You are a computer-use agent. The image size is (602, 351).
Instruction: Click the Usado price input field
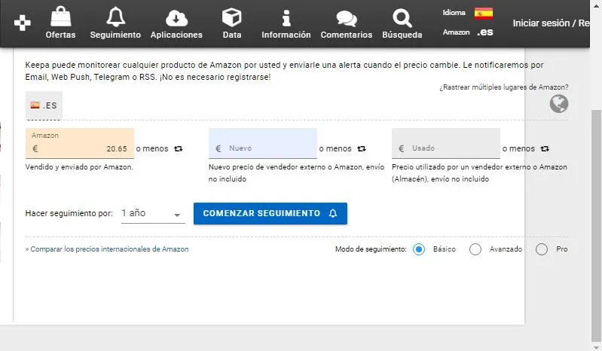[x=446, y=143]
